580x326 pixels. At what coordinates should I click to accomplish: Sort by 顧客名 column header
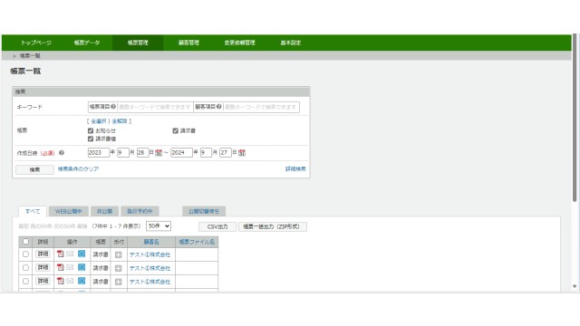click(x=151, y=242)
